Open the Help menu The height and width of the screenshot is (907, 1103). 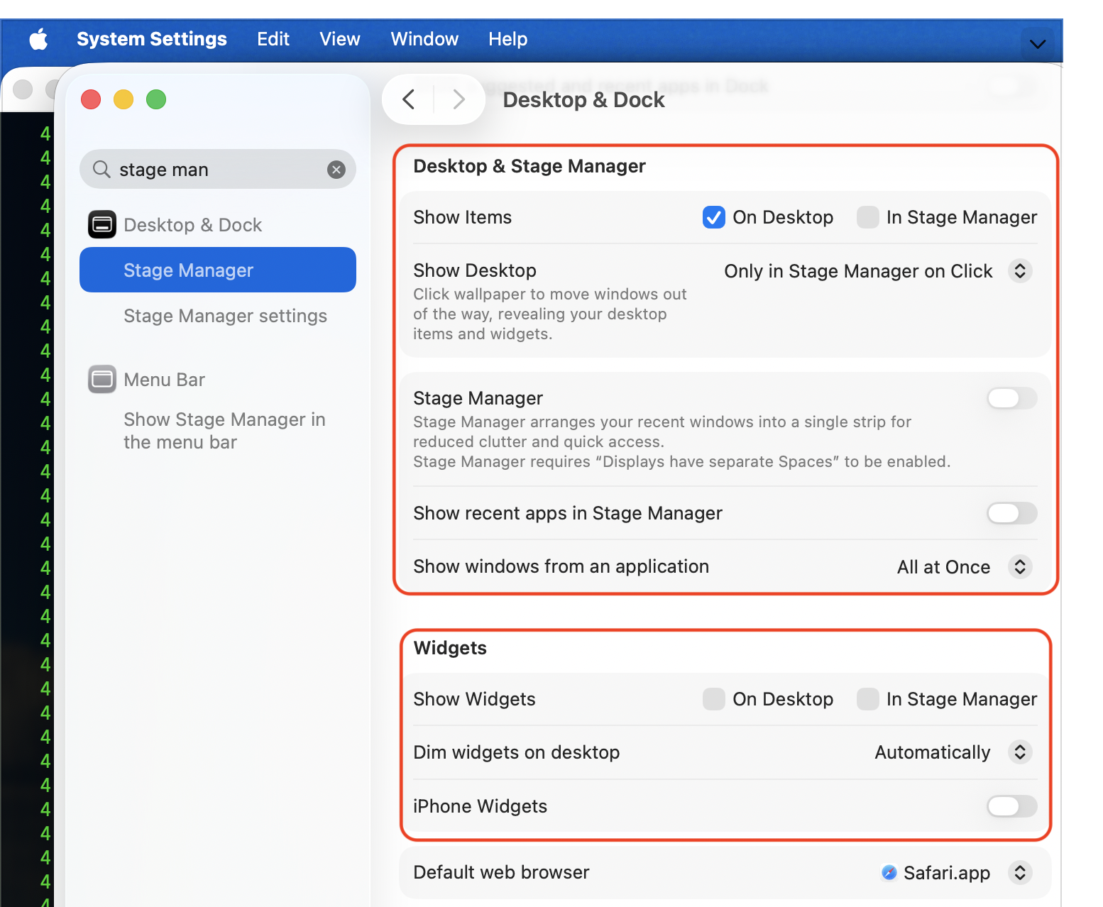coord(507,39)
